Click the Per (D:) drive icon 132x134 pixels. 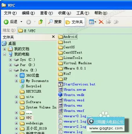coord(16,65)
